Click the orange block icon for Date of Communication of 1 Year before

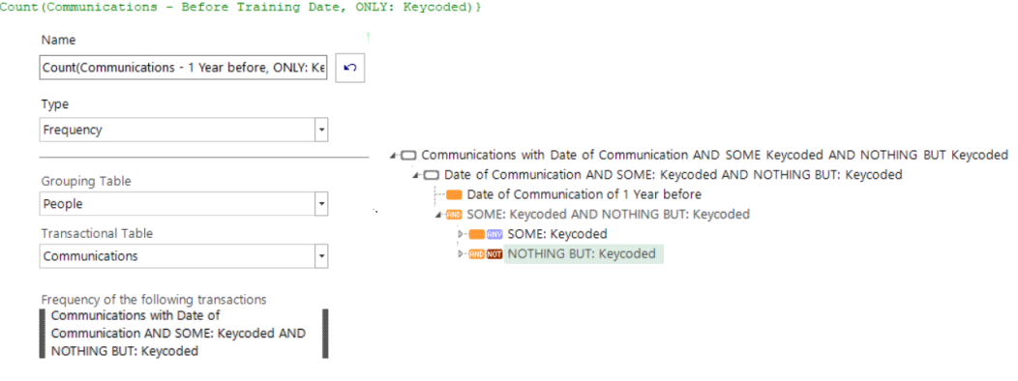(x=455, y=194)
